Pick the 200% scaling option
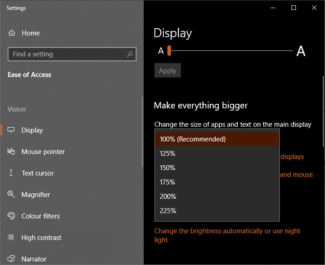 pos(217,197)
